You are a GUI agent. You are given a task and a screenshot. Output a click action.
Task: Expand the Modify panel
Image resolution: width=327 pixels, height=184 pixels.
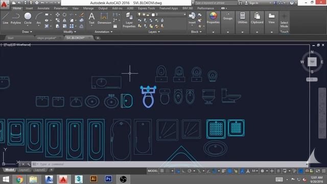(70, 32)
